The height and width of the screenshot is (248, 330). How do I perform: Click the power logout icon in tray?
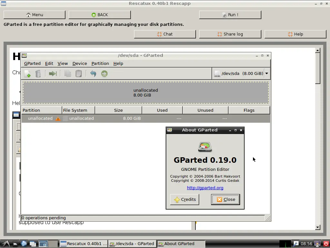(x=325, y=244)
